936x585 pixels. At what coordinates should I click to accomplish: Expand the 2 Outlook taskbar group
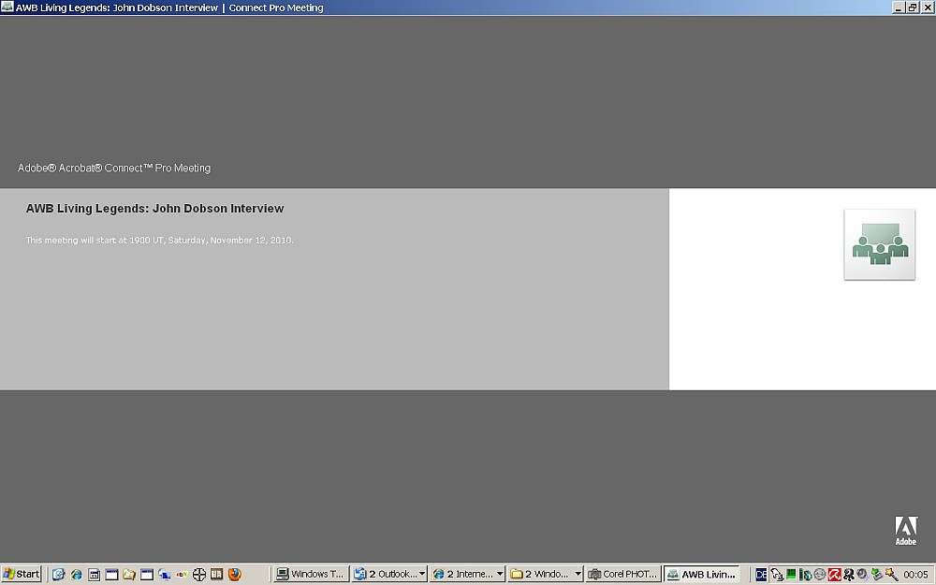point(388,575)
